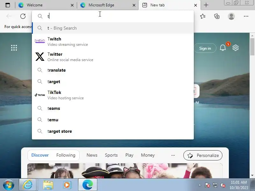This screenshot has width=255, height=191.
Task: Expand more feed categories ellipsis
Action: point(173,155)
